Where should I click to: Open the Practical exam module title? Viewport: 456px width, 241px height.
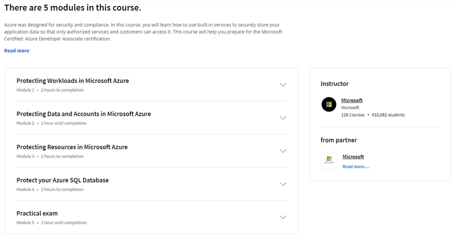[x=37, y=213]
